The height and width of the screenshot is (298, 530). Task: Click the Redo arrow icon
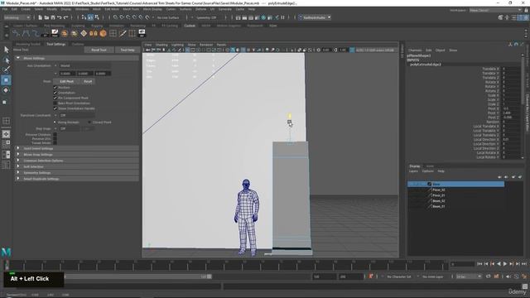click(x=66, y=17)
